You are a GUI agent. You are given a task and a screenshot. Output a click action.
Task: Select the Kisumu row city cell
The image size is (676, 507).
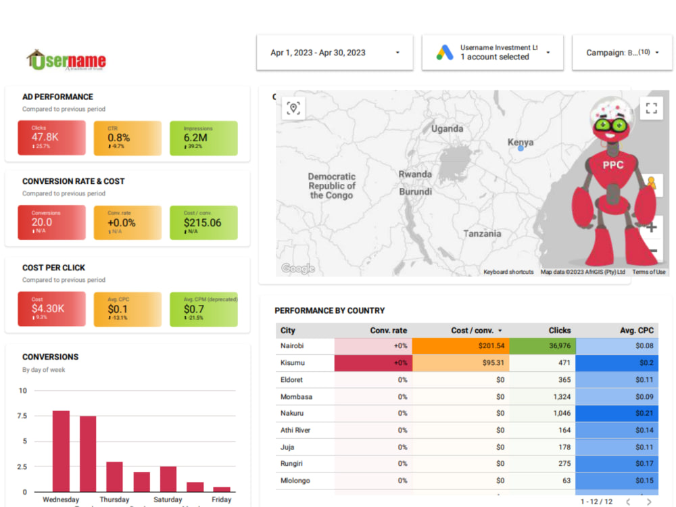[306, 363]
